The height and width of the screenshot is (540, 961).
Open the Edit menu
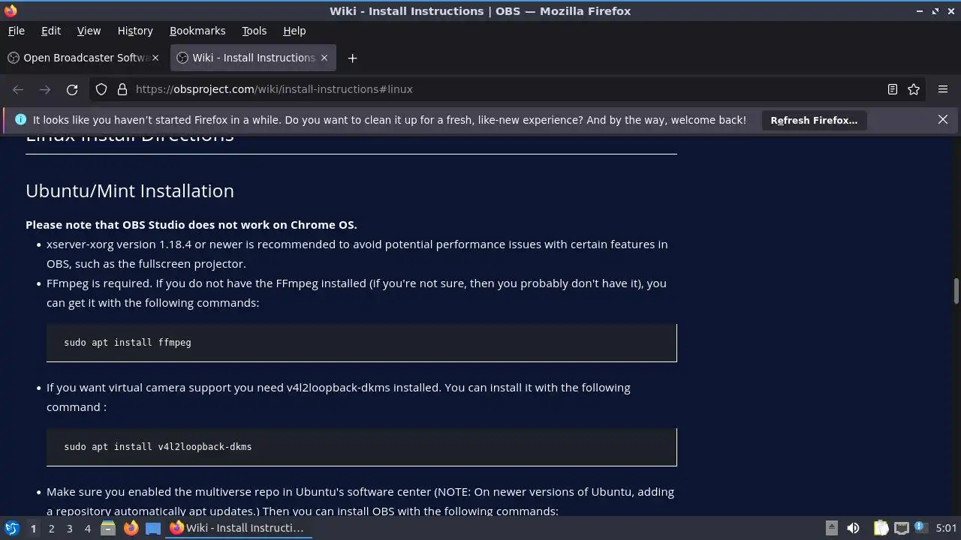pos(51,31)
